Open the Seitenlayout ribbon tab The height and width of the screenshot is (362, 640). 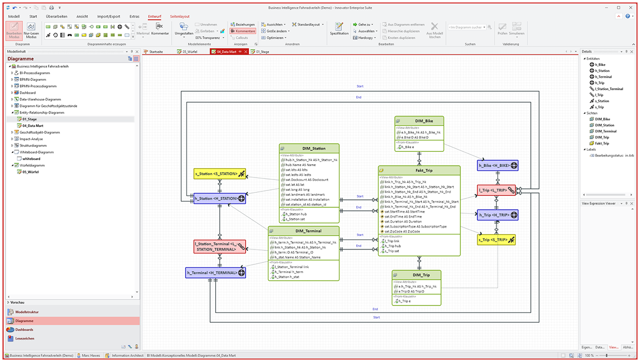click(179, 16)
